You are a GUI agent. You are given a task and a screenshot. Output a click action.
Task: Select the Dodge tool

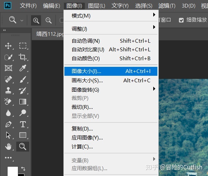[23, 113]
